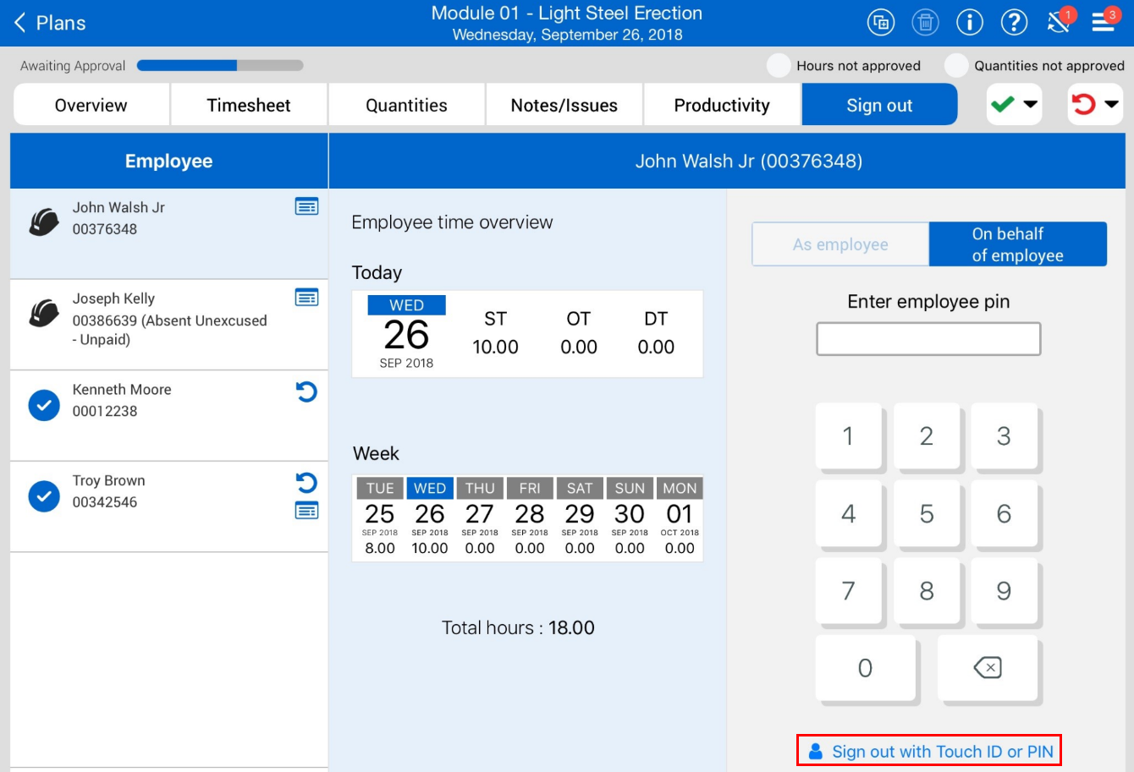Tap John Walsh Jr's hard hat icon
The width and height of the screenshot is (1134, 772).
pyautogui.click(x=44, y=222)
